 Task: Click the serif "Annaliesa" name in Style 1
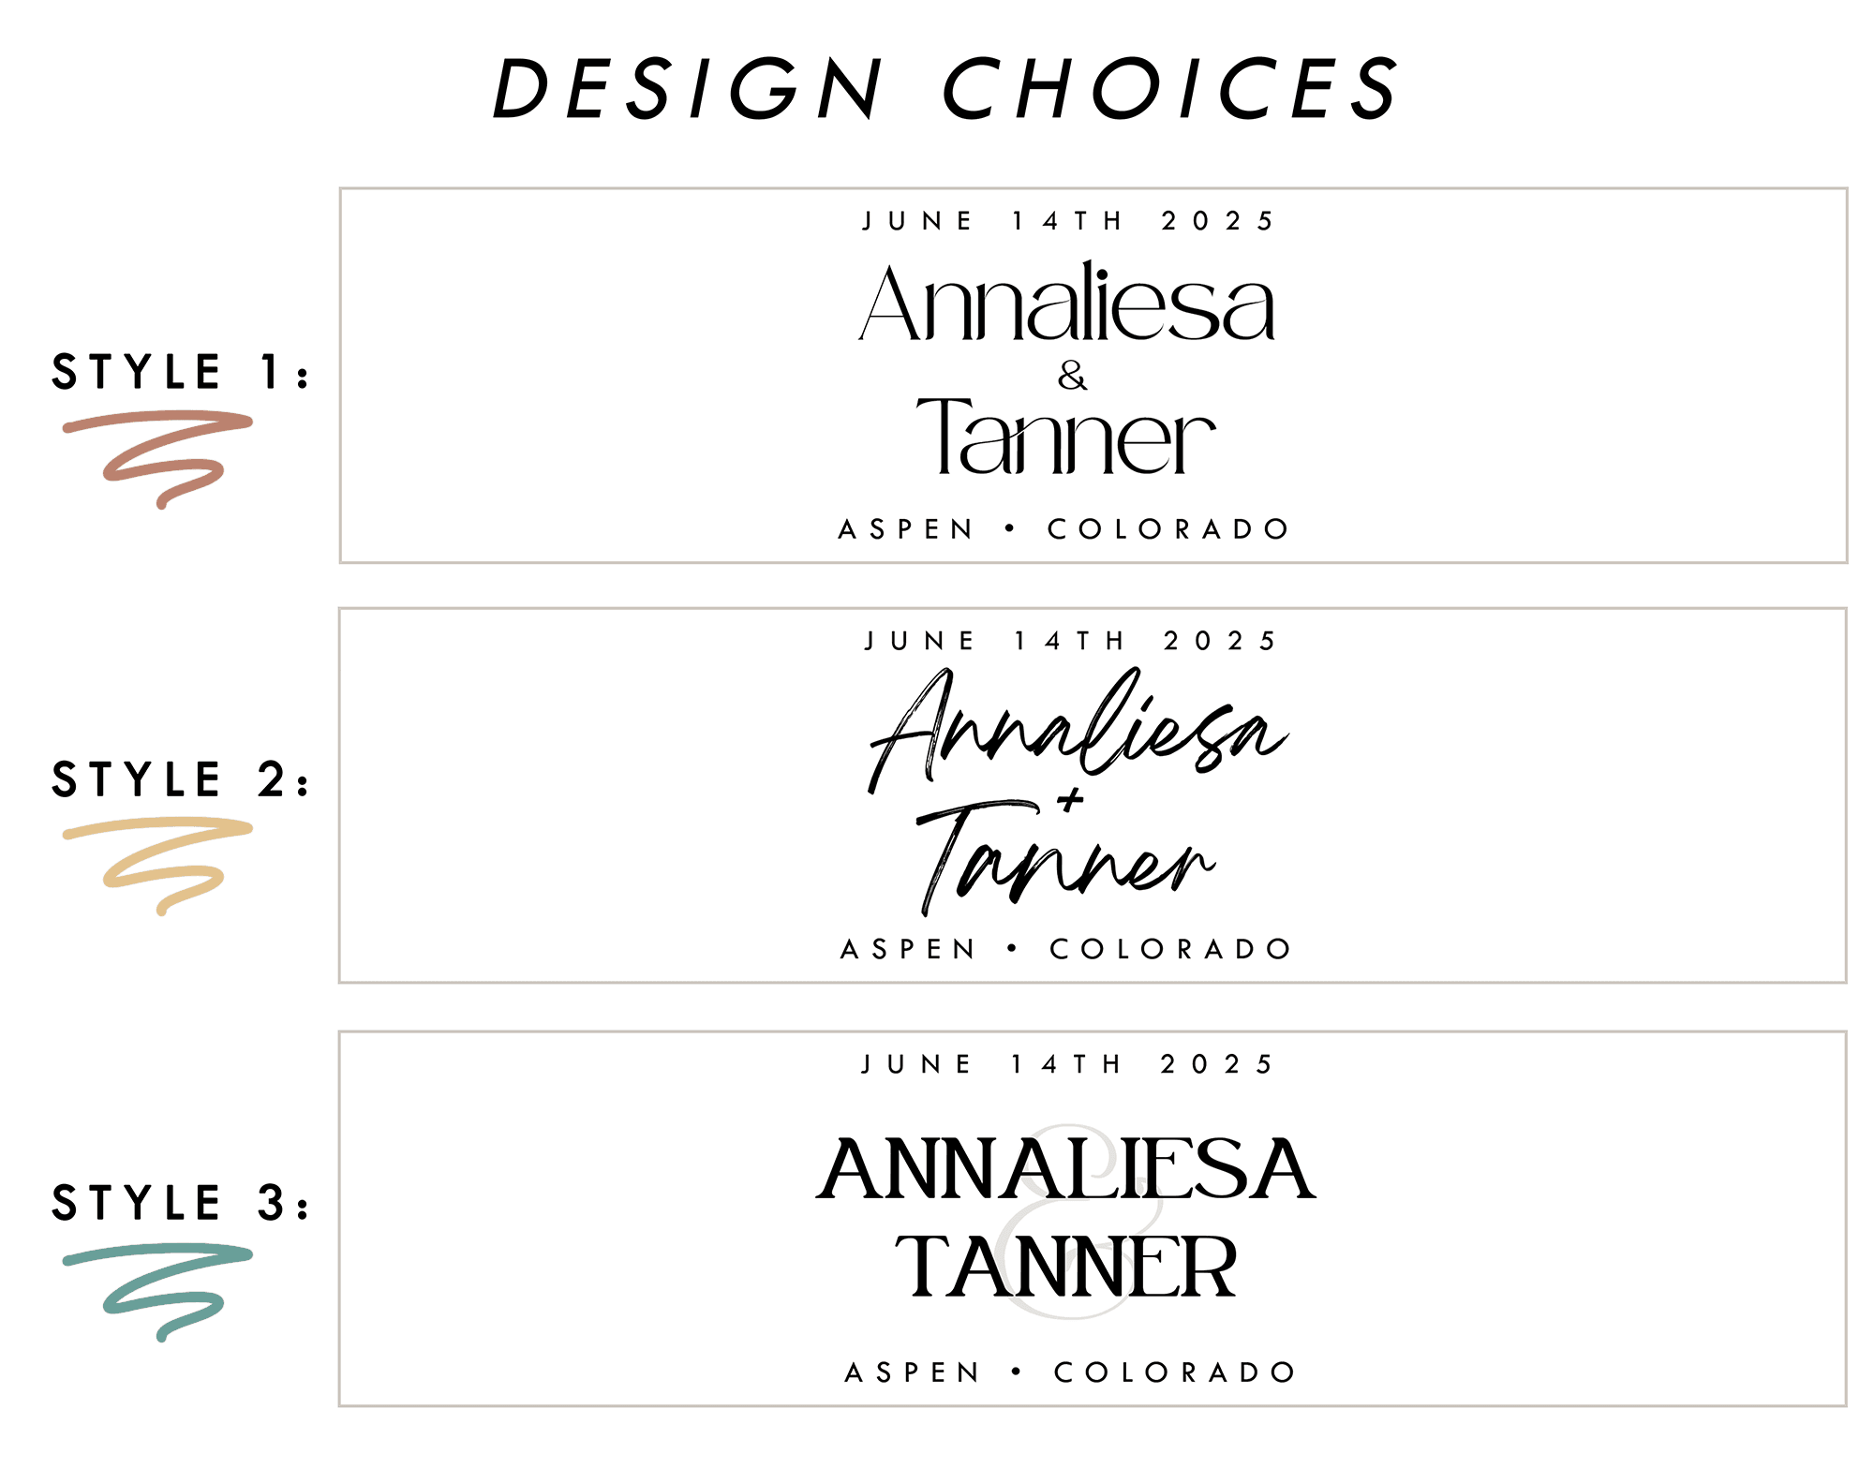(1066, 304)
